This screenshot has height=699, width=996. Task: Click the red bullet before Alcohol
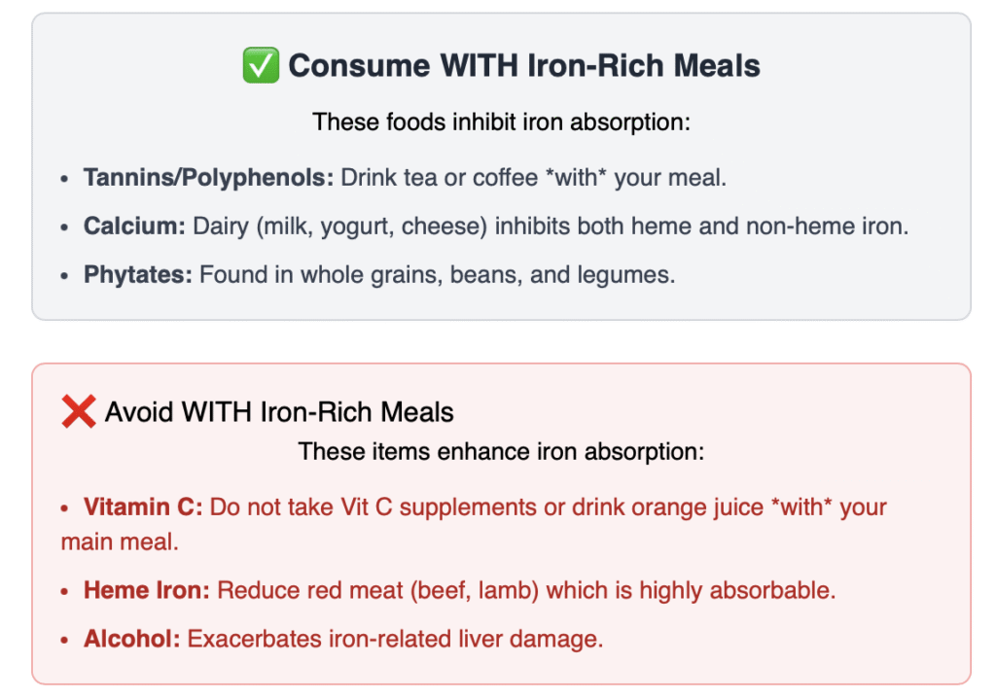pos(65,641)
